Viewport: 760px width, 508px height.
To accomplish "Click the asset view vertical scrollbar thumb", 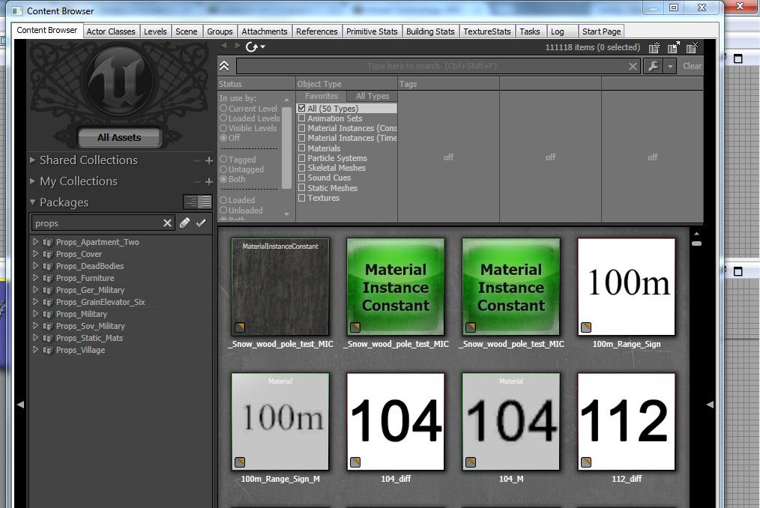I will (696, 244).
